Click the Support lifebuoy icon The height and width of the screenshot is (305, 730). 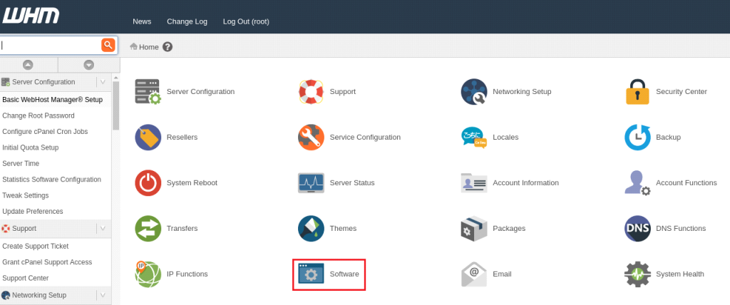(311, 92)
